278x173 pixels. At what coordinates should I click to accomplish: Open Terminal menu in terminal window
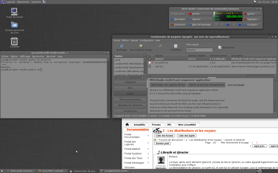pyautogui.click(x=51, y=56)
